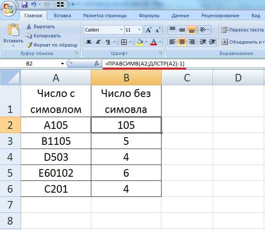The image size is (265, 230).
Task: Click the Select All corner triangle
Action: click(x=10, y=78)
